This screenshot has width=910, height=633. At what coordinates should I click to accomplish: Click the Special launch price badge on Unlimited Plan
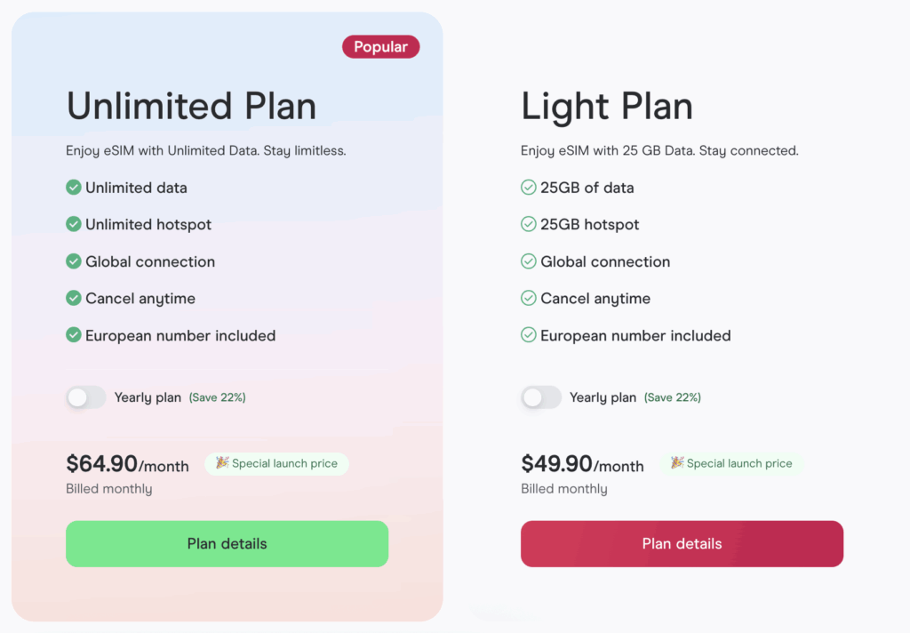point(276,463)
